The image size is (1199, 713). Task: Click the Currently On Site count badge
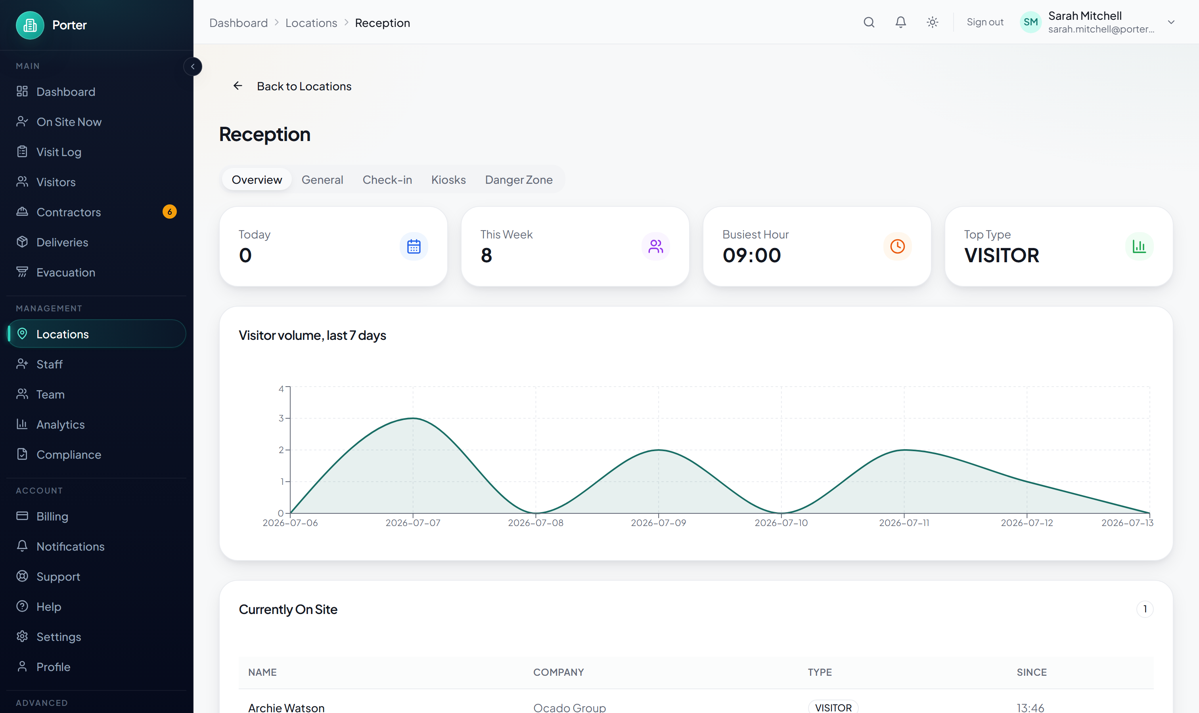(1145, 609)
